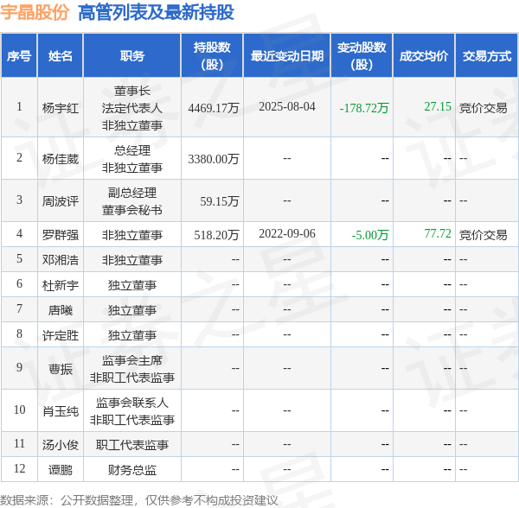
Task: Click the position 财务总监
Action: (x=132, y=470)
